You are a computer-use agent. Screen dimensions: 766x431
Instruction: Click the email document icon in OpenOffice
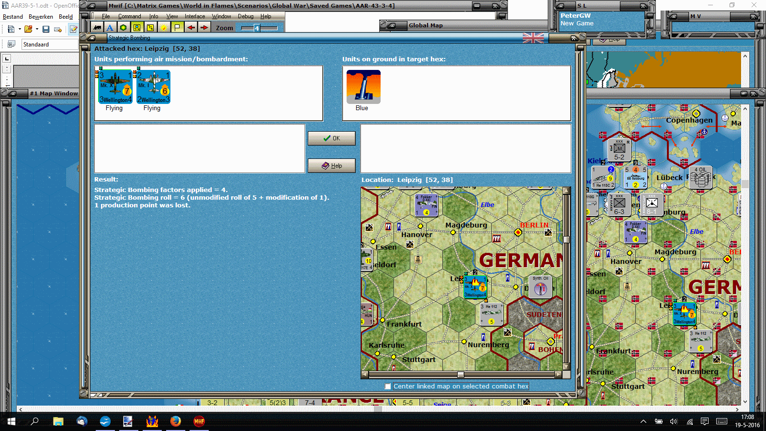[58, 29]
